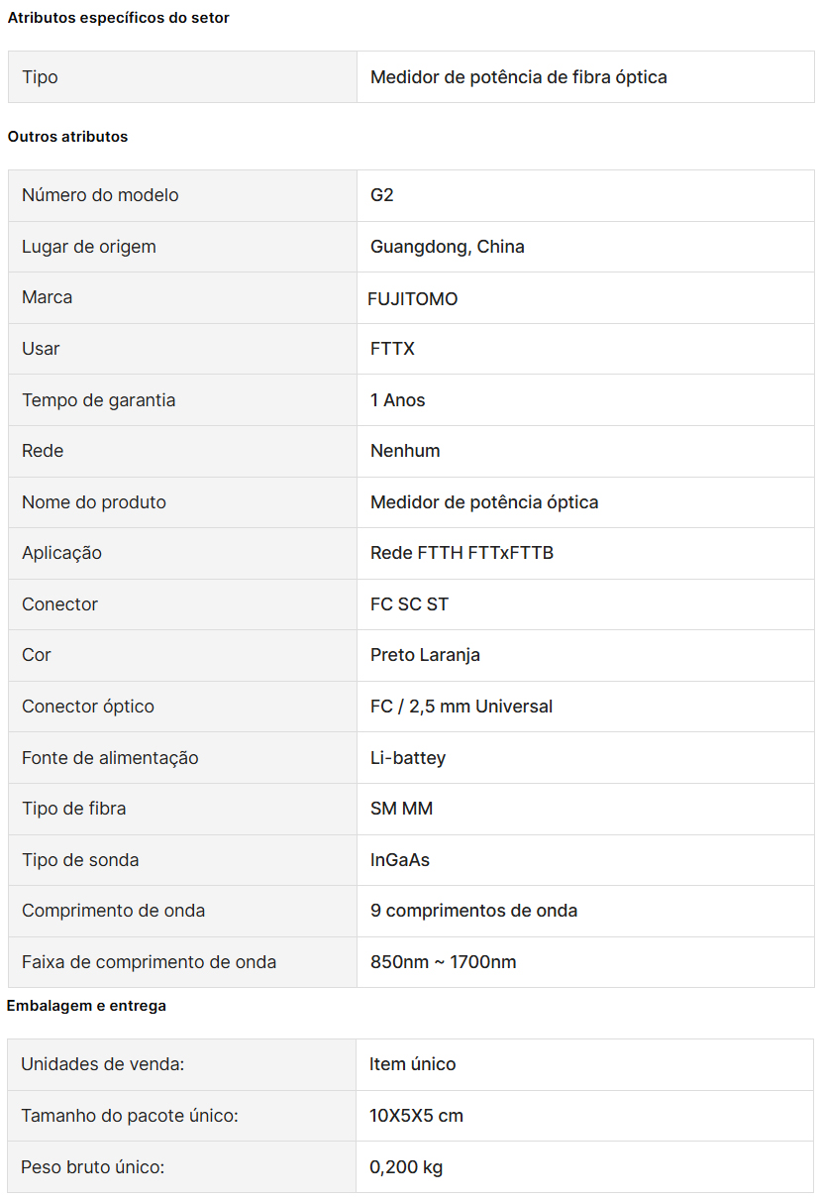822x1201 pixels.
Task: Click the 'Tempo de garantia' label
Action: [x=98, y=400]
